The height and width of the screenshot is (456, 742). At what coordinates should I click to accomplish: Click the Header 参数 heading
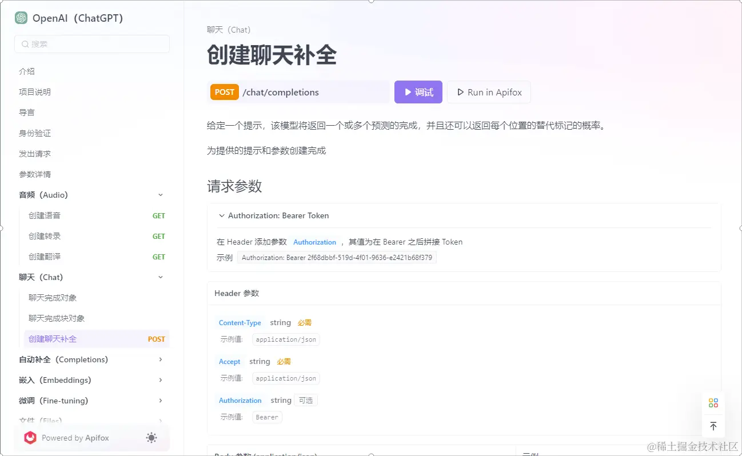[237, 293]
